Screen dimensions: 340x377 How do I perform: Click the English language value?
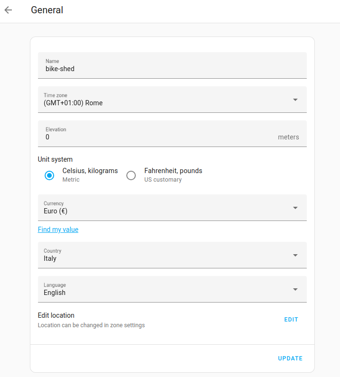click(55, 293)
